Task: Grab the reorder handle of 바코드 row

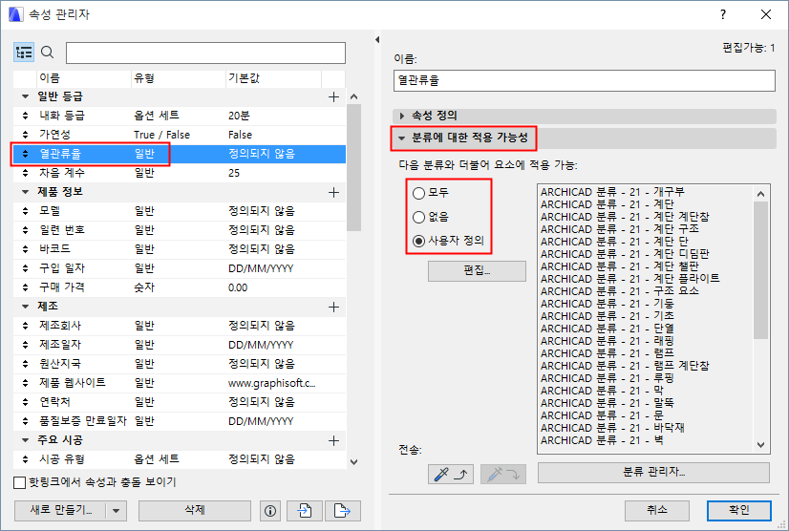Action: [25, 249]
